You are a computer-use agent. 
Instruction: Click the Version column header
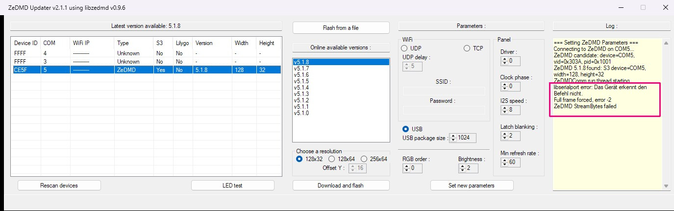(x=212, y=43)
